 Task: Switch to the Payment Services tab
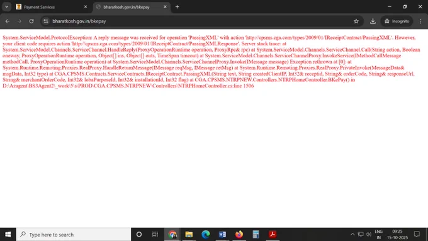52,7
